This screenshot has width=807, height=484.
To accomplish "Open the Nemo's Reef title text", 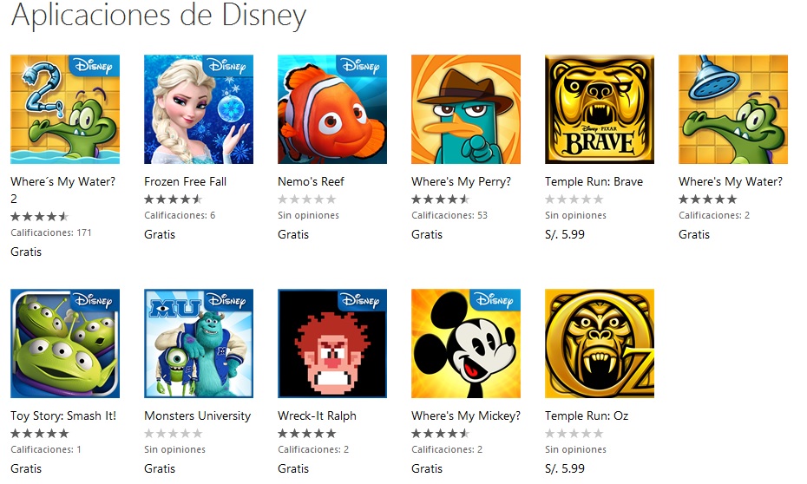I will pos(311,181).
